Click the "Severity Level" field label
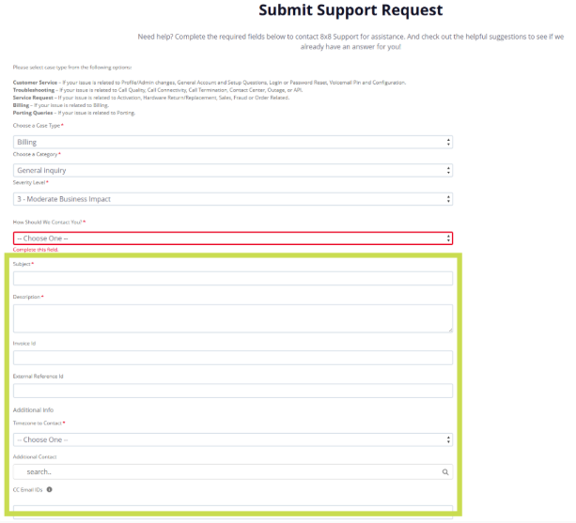Image resolution: width=576 pixels, height=523 pixels. [29, 182]
